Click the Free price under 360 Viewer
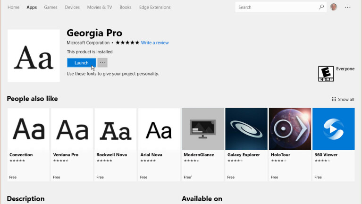362x204 pixels. tap(318, 177)
